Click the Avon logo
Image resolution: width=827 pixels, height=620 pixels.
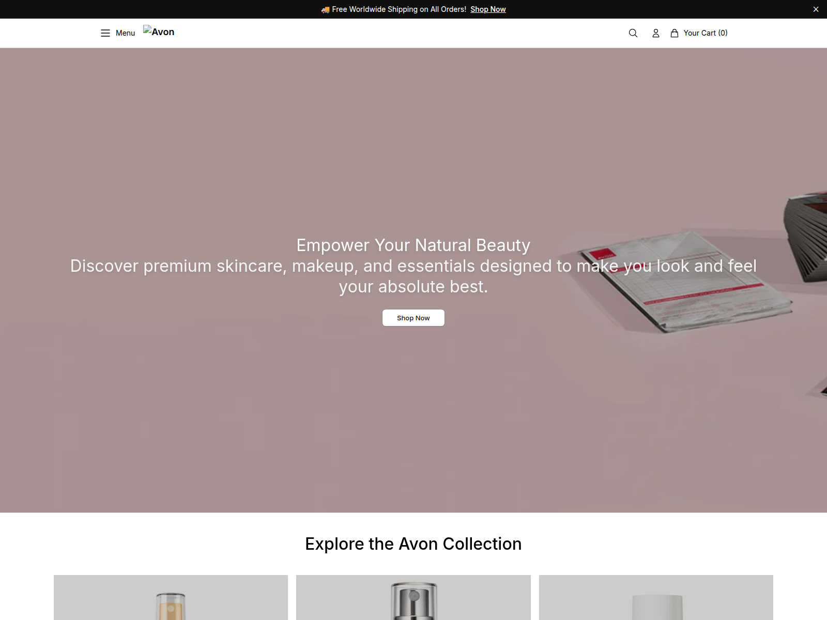(159, 32)
